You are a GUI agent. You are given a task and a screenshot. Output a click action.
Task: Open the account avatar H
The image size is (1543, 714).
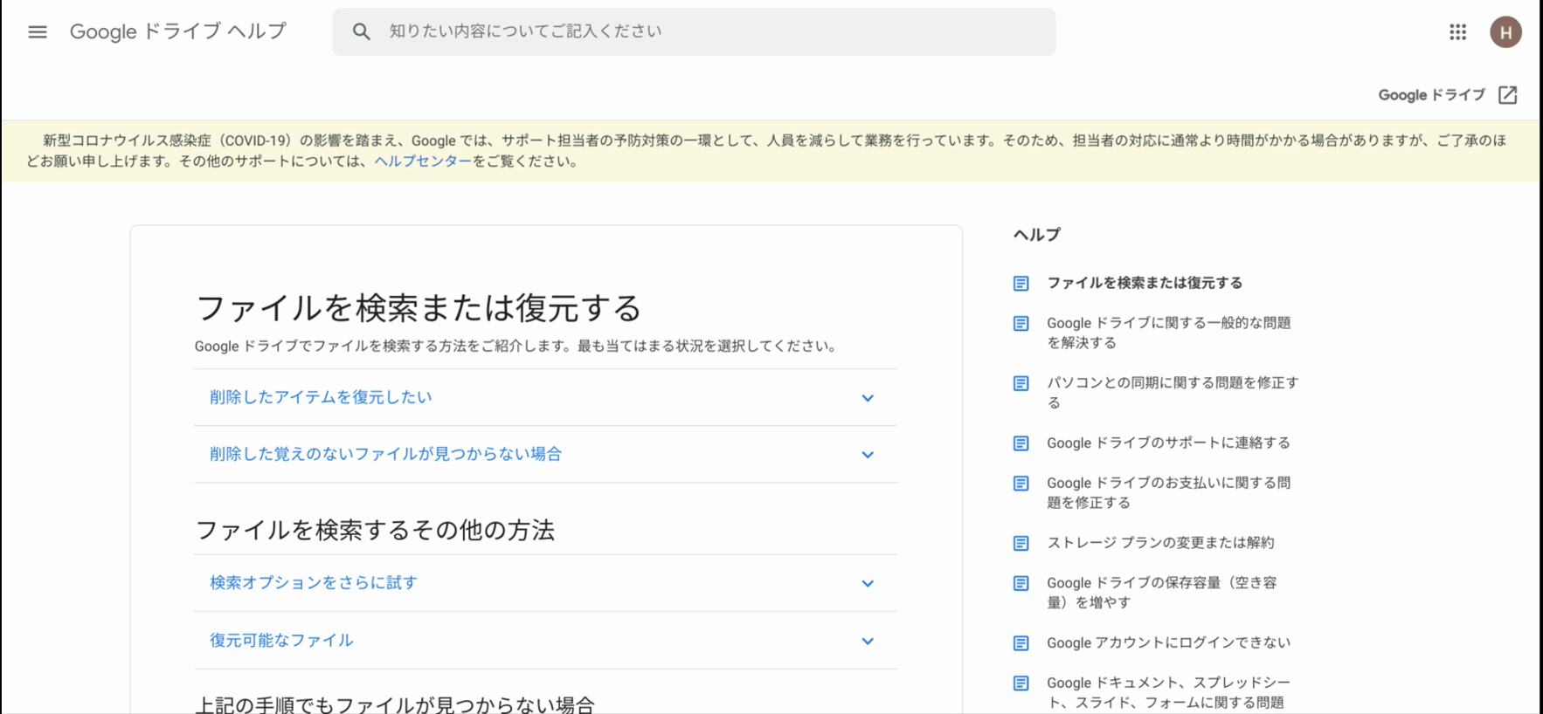[x=1505, y=32]
